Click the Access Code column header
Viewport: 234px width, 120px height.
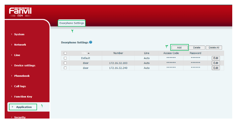pos(171,53)
